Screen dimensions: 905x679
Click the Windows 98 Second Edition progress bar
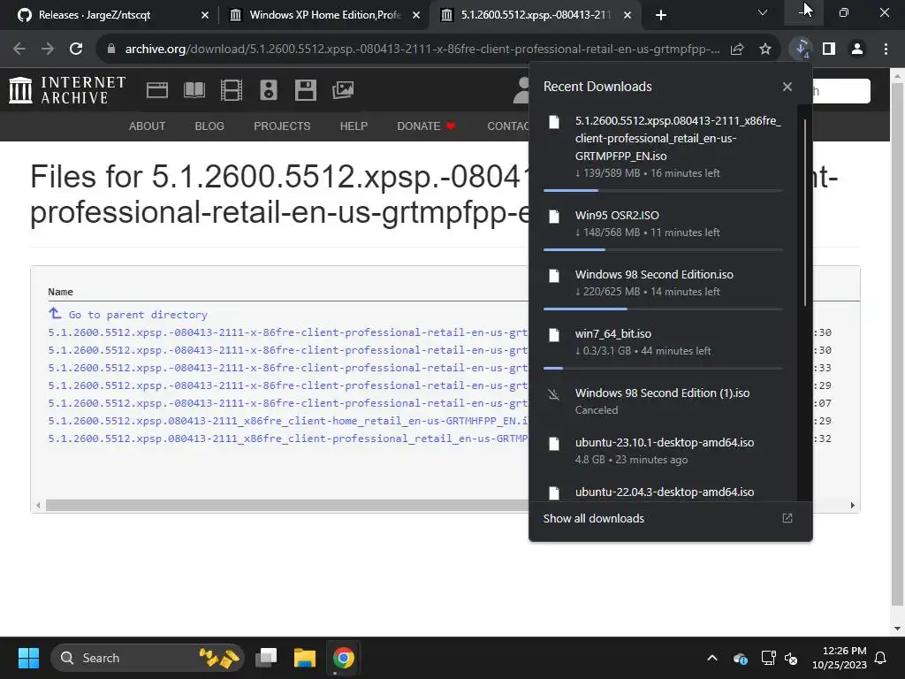[663, 309]
